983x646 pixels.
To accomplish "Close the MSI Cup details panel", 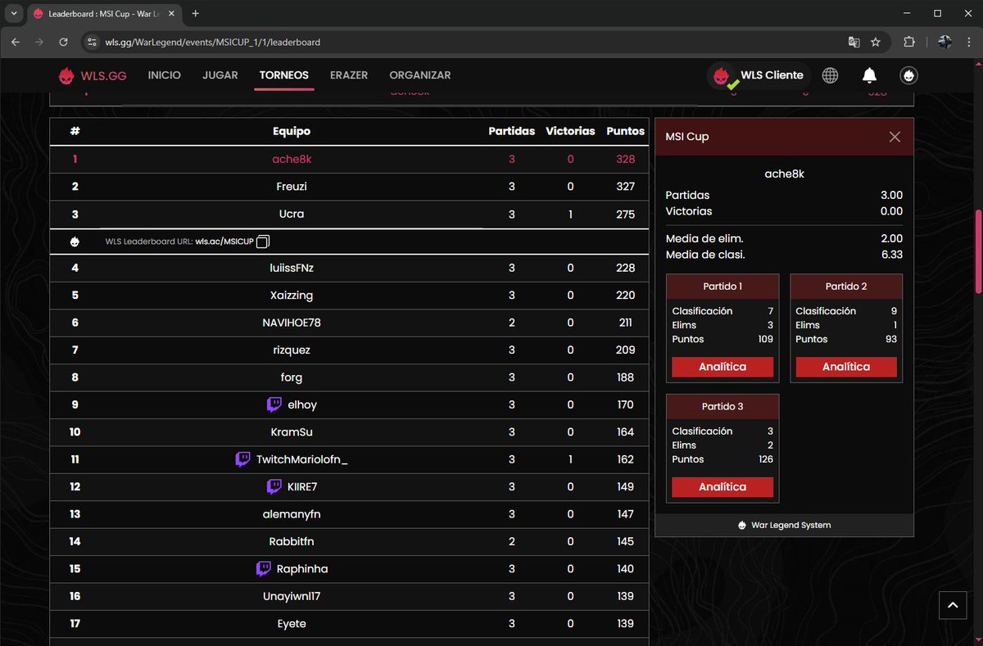I will [895, 137].
